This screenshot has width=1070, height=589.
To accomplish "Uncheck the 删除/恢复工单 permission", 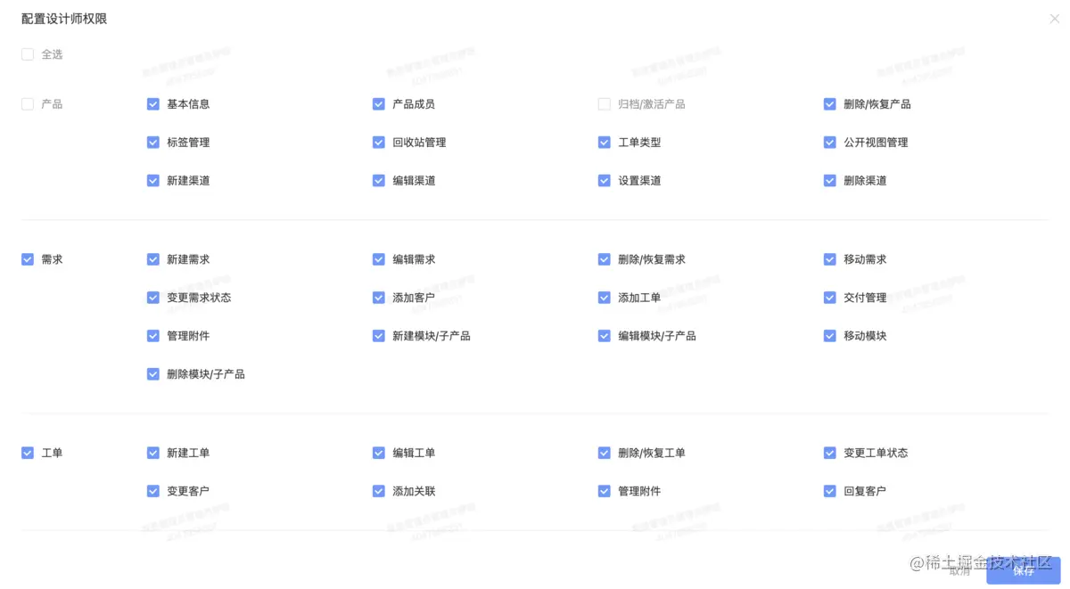I will (x=605, y=454).
